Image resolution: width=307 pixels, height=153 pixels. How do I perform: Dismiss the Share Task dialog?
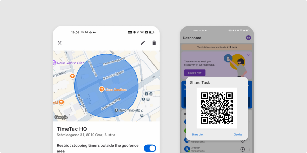pos(238,135)
